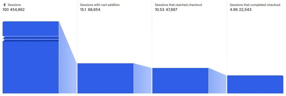Click the axis break marker on the Sessions bar
Image resolution: width=286 pixels, height=96 pixels.
pos(31,39)
